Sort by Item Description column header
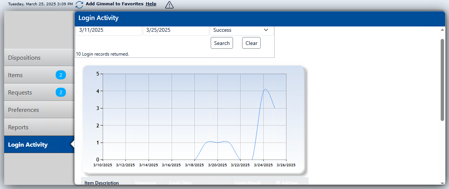Image resolution: width=449 pixels, height=189 pixels. tap(102, 183)
